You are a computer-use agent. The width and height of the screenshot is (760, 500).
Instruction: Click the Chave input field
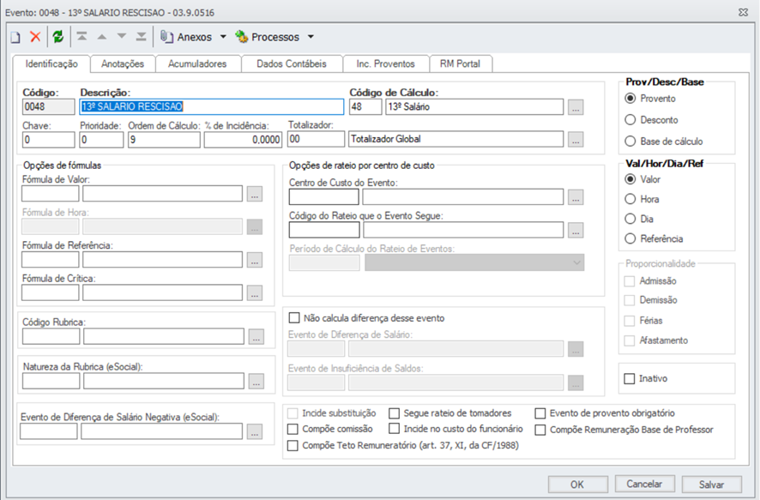point(49,140)
